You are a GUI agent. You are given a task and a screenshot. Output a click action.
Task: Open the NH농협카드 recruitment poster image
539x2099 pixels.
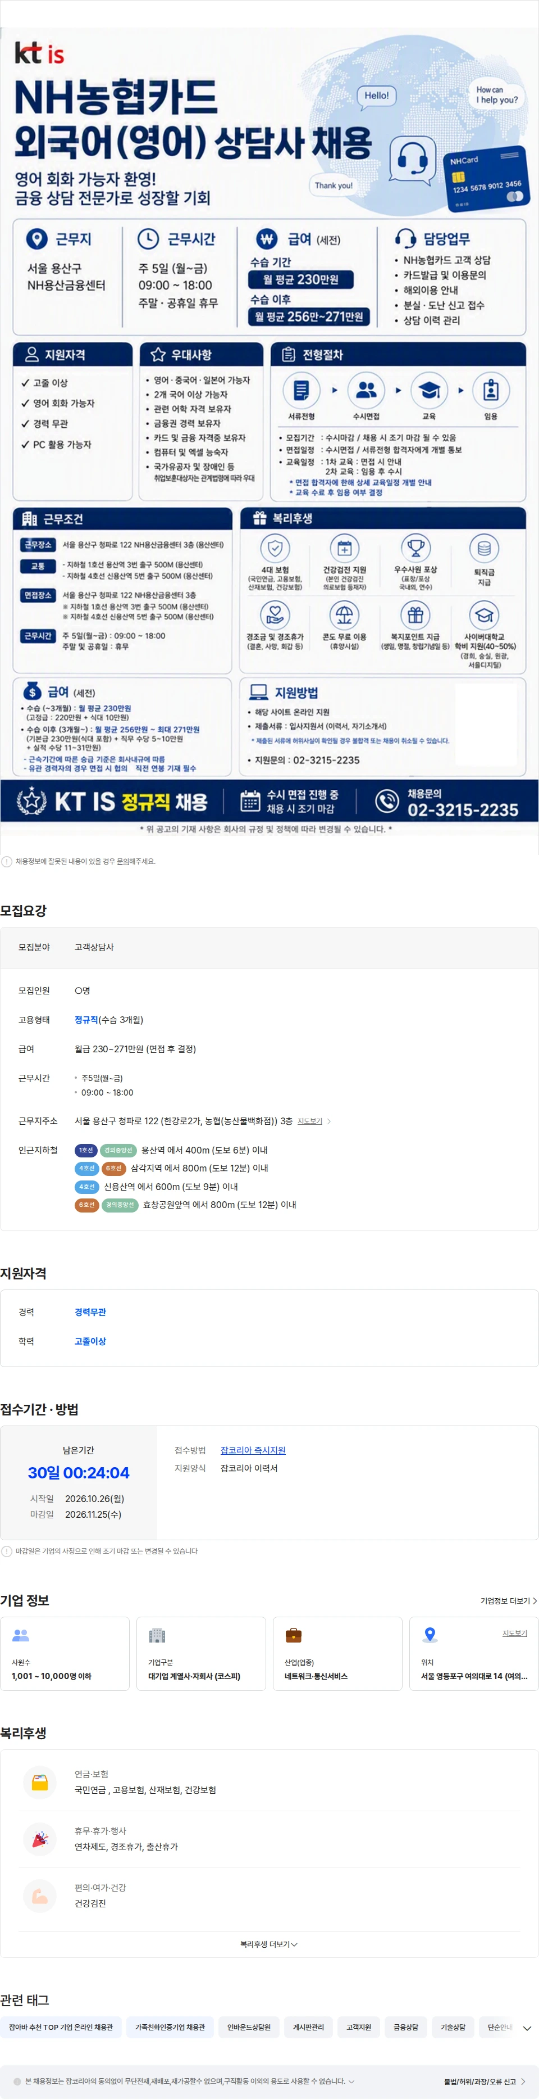(269, 433)
